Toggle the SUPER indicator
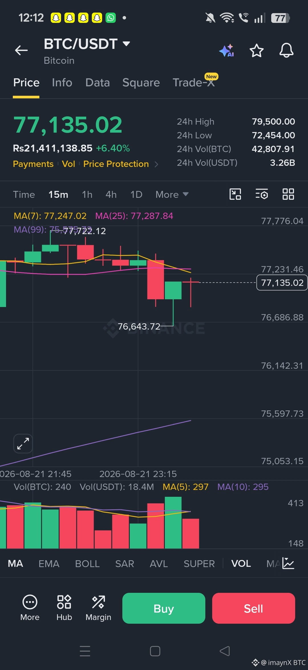308x670 pixels. click(199, 564)
